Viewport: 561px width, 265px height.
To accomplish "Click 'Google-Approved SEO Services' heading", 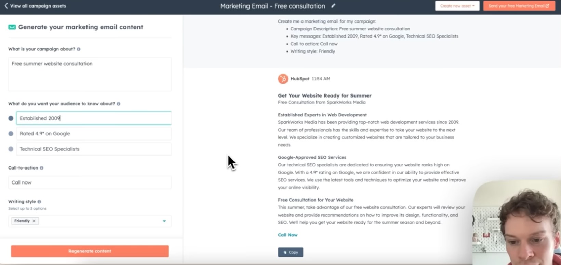I will pos(312,157).
